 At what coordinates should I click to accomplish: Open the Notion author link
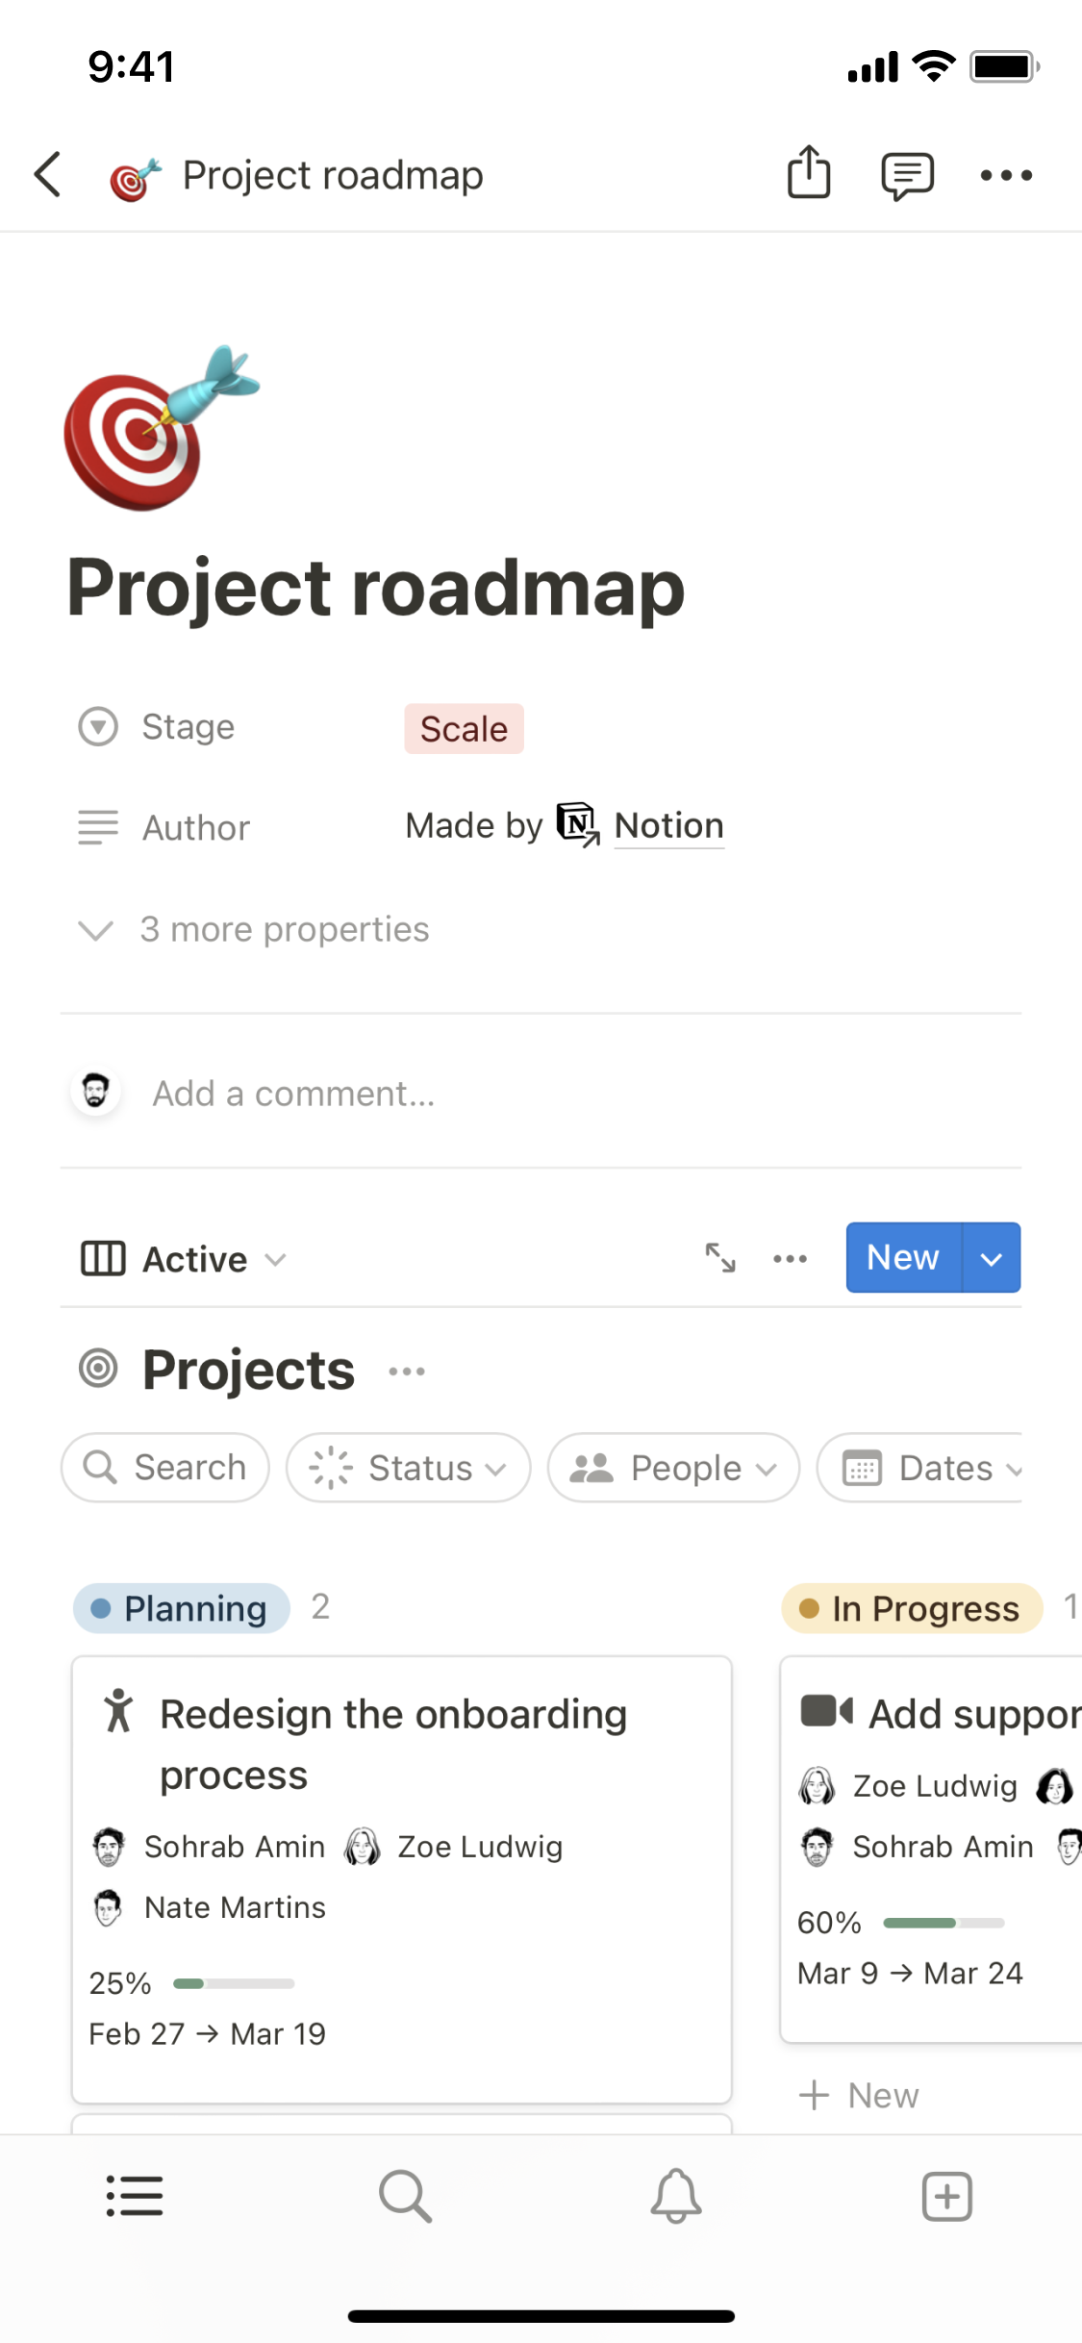click(x=668, y=826)
